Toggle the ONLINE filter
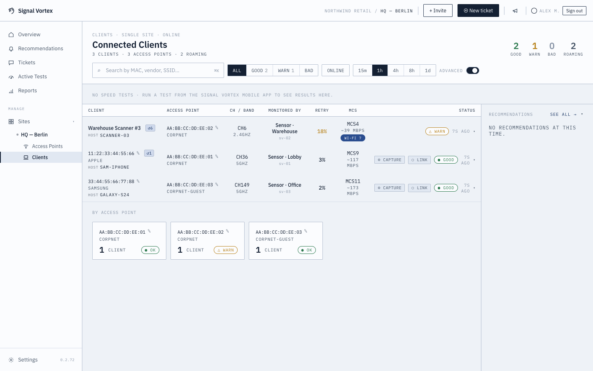Viewport: 593px width, 371px height. point(336,70)
